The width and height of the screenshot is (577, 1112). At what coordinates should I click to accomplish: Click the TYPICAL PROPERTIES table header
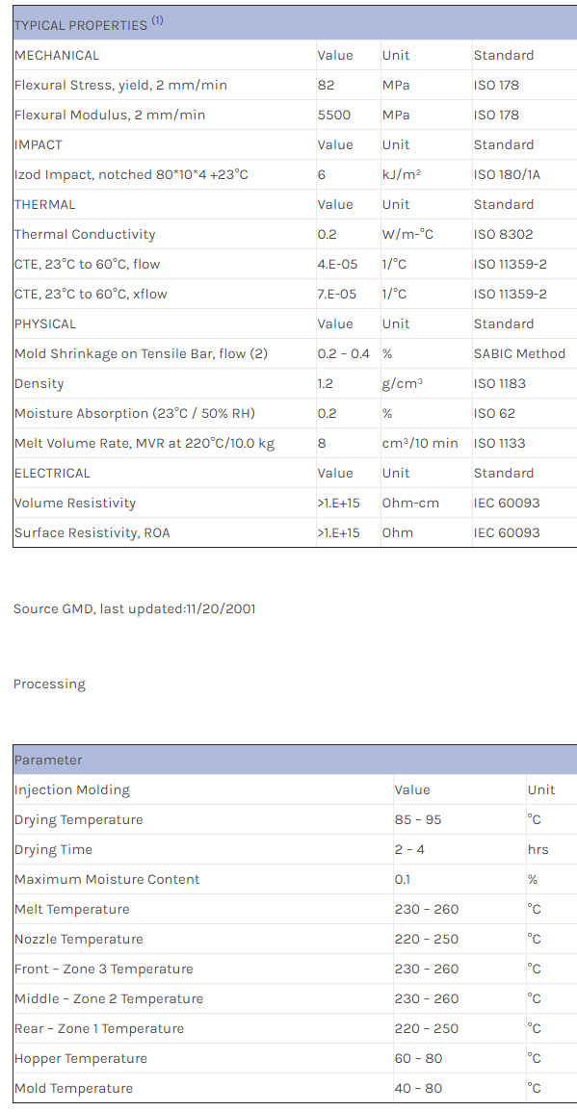(295, 23)
